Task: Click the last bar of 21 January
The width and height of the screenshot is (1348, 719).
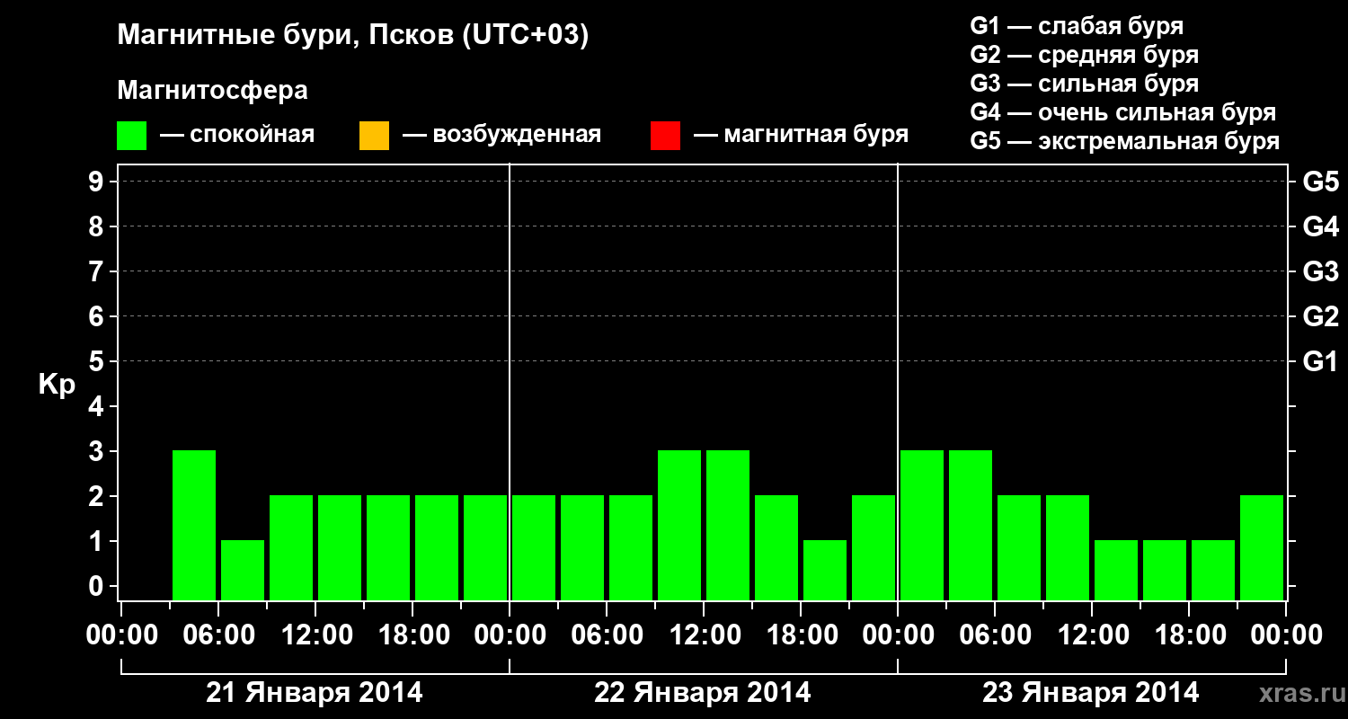Action: click(x=485, y=547)
